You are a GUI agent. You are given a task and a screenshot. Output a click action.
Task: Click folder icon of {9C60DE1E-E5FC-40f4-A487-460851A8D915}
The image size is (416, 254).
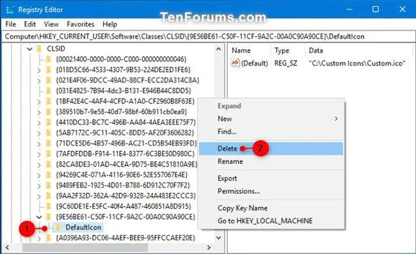pos(49,206)
